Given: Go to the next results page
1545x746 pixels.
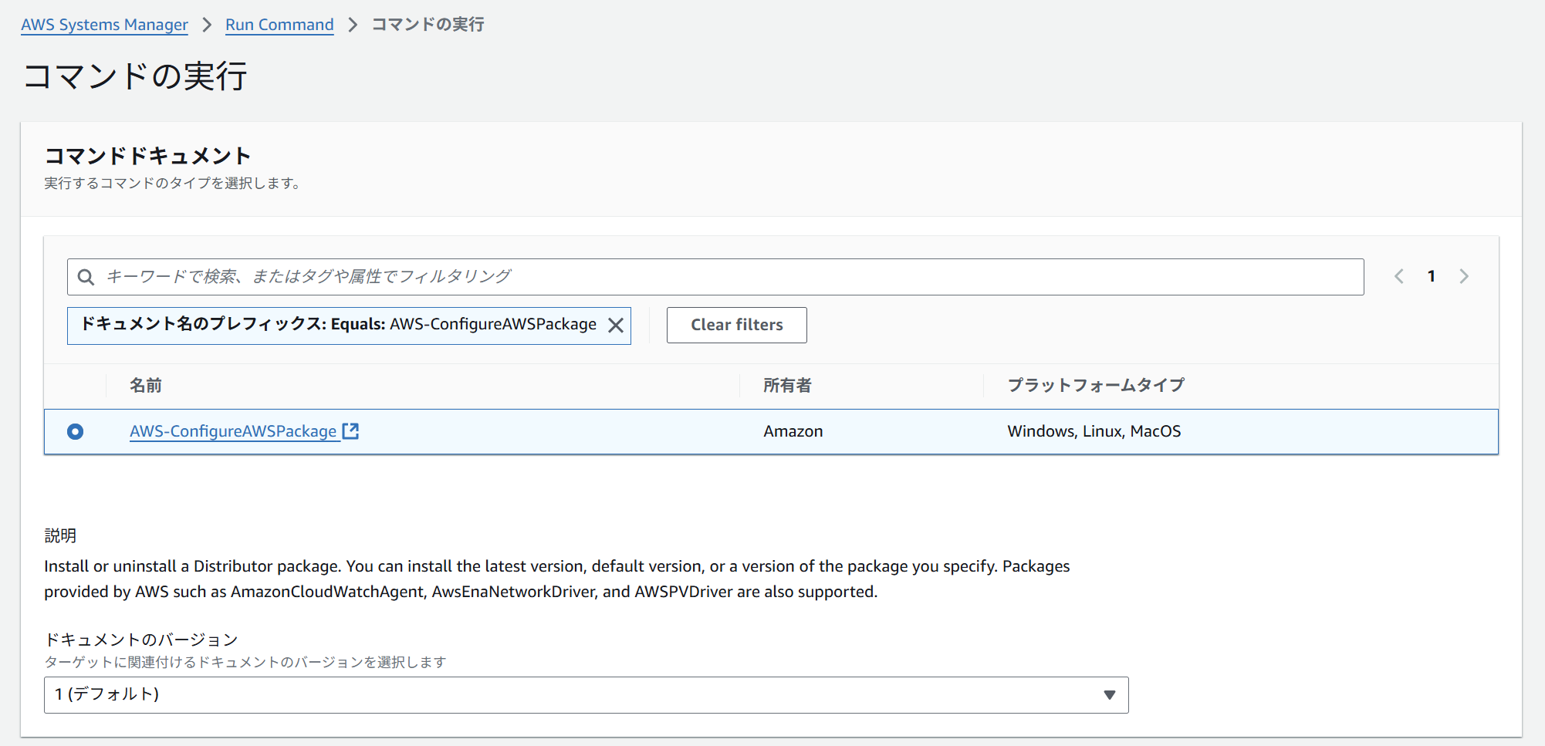Looking at the screenshot, I should 1464,276.
